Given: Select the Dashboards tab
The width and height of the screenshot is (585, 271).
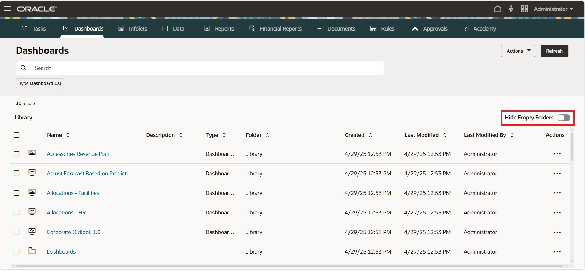Looking at the screenshot, I should coord(83,28).
